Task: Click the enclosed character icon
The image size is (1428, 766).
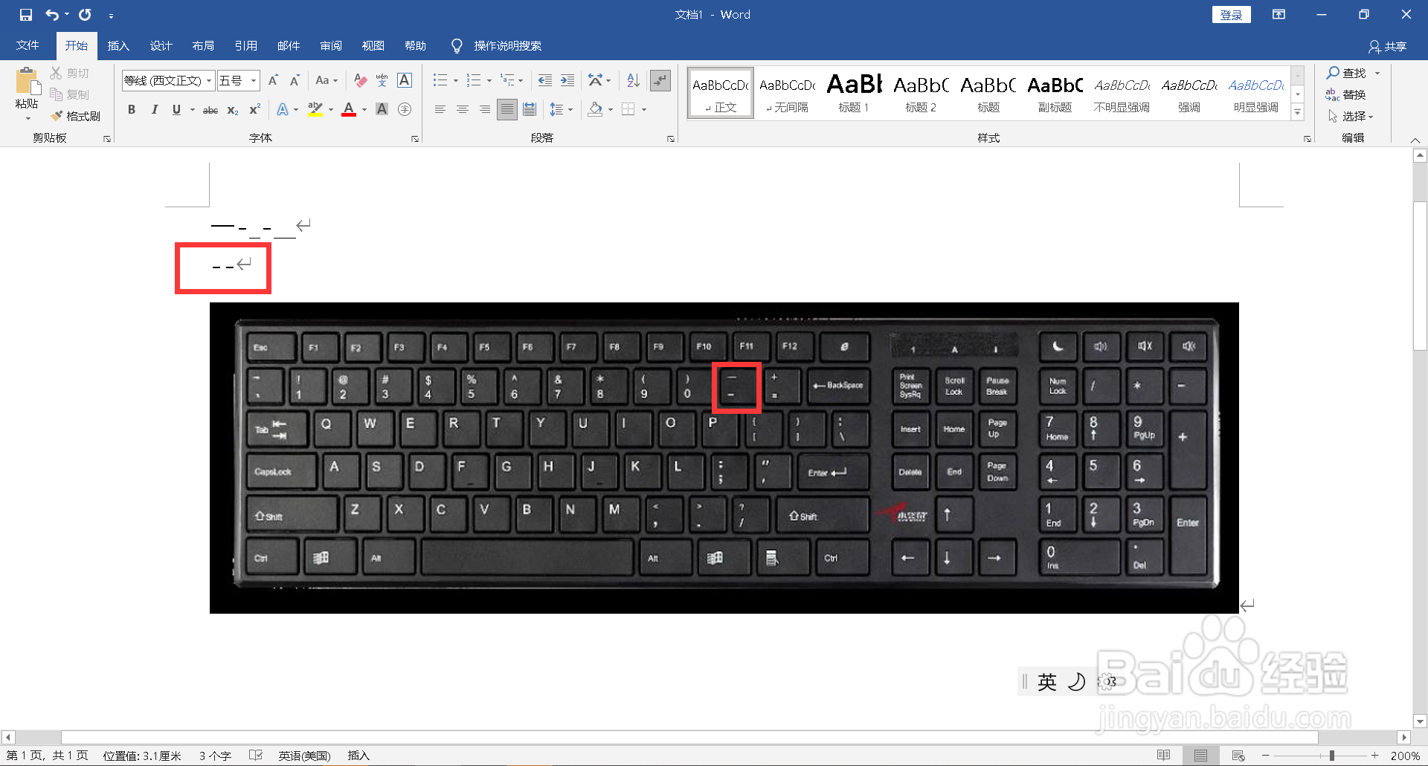Action: pos(405,110)
